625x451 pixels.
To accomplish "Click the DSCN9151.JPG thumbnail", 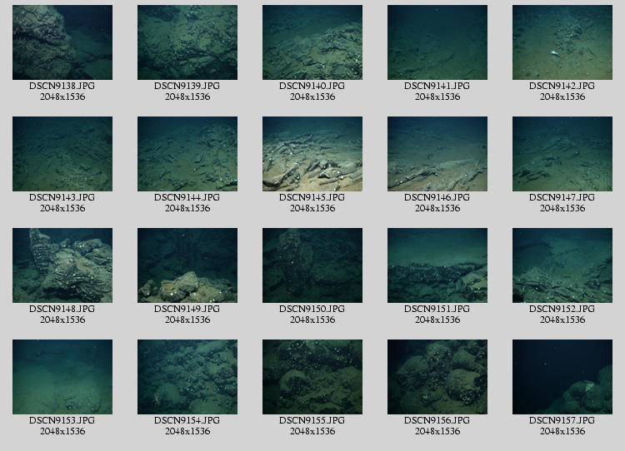I will point(437,265).
